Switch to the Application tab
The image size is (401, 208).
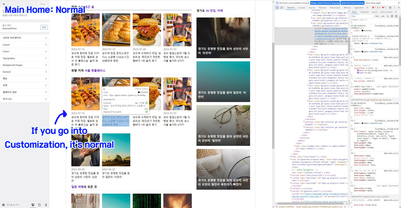coord(359,8)
